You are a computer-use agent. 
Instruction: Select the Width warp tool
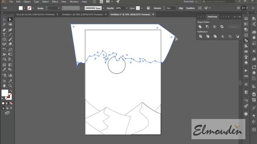[x=4, y=54]
